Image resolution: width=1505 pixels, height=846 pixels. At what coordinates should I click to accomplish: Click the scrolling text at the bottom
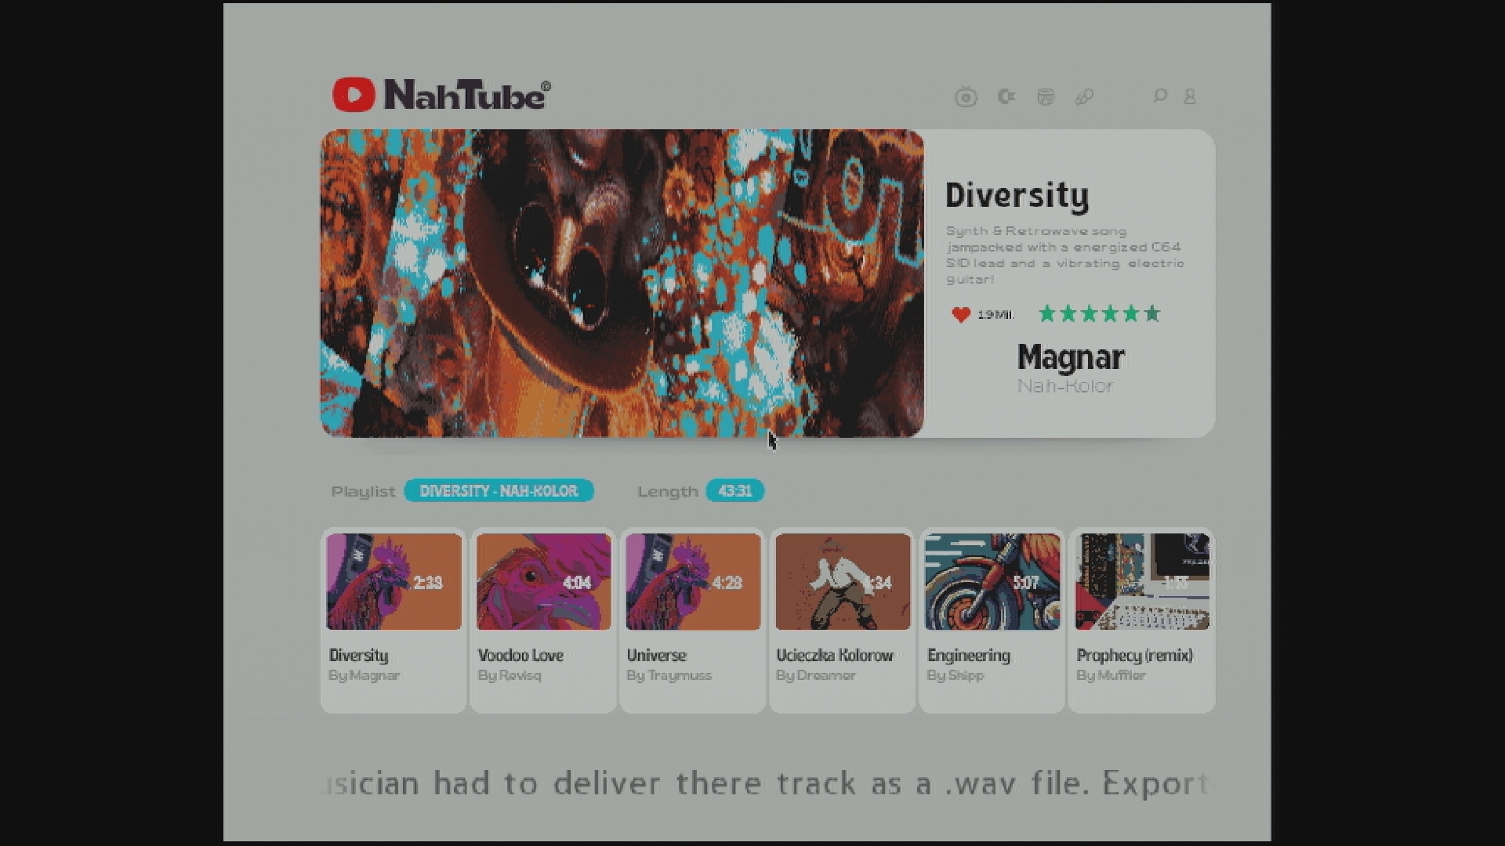pos(768,783)
